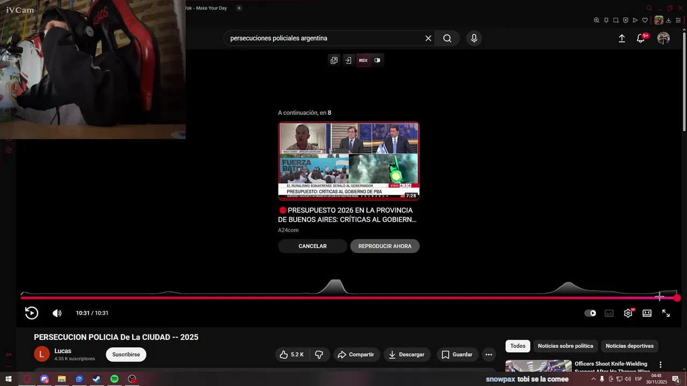Screen dimensions: 687x386
Task: Open the Presupuesto 2026 video thumbnail
Action: 349,161
